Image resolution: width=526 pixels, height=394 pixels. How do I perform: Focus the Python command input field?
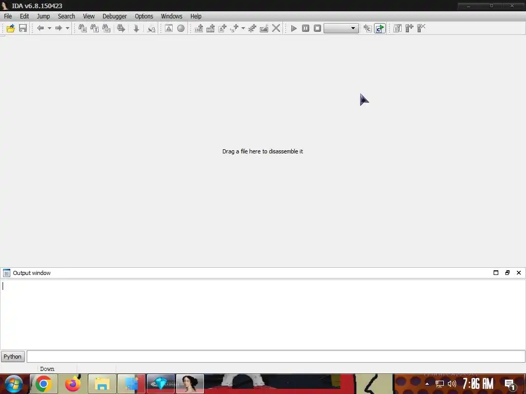[x=276, y=357]
